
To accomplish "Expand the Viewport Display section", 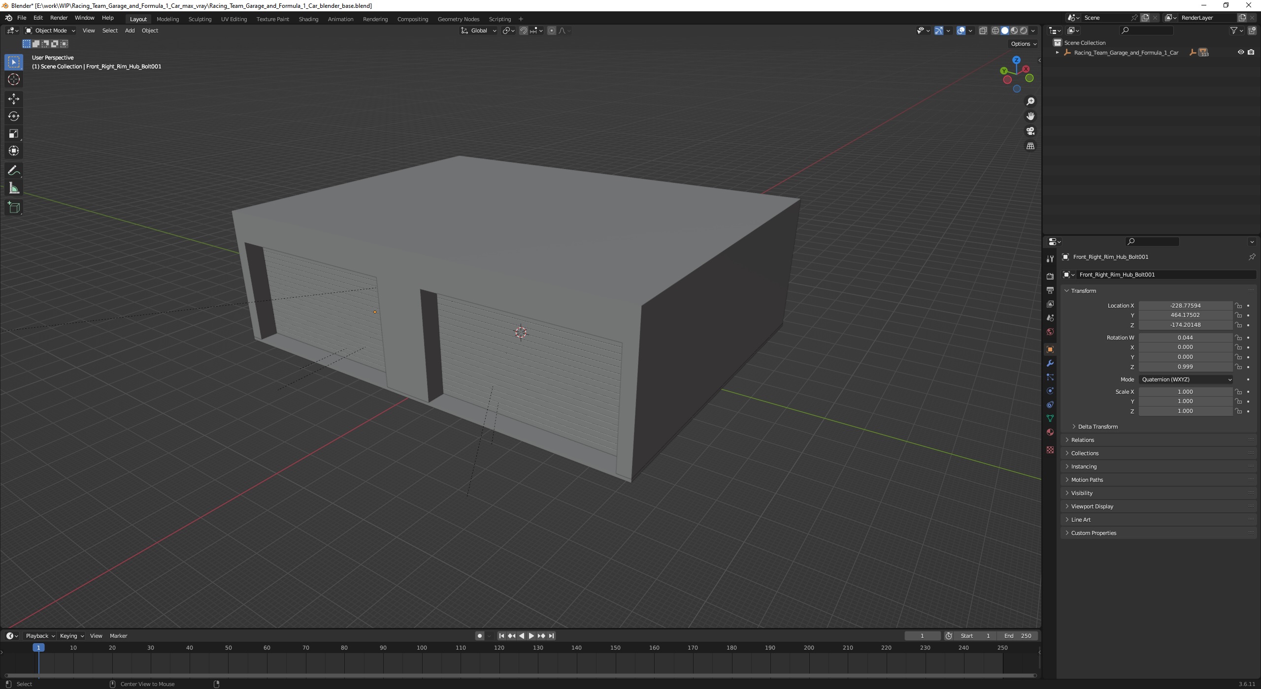I will 1090,506.
